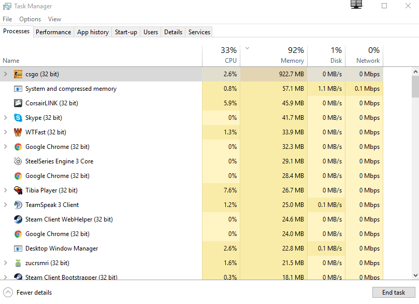This screenshot has height=304, width=419.
Task: Expand the csgo process group
Action: point(5,74)
